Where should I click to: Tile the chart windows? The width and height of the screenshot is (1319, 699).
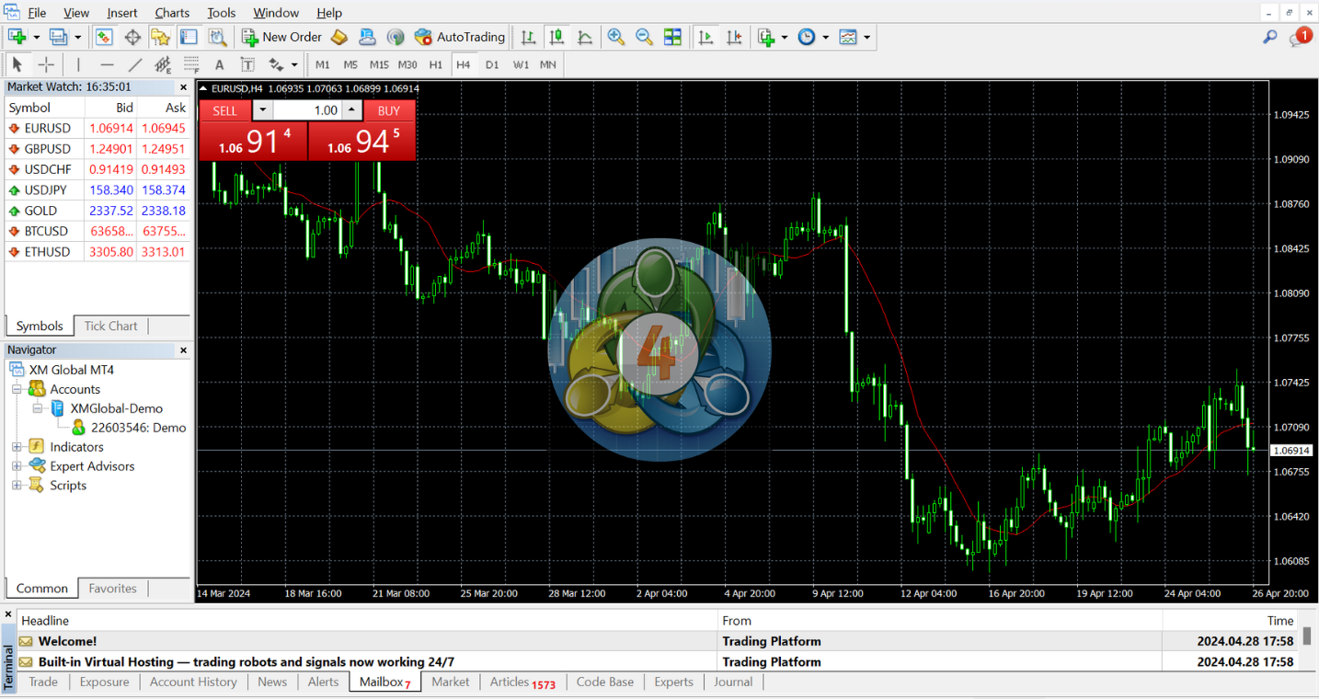[674, 37]
